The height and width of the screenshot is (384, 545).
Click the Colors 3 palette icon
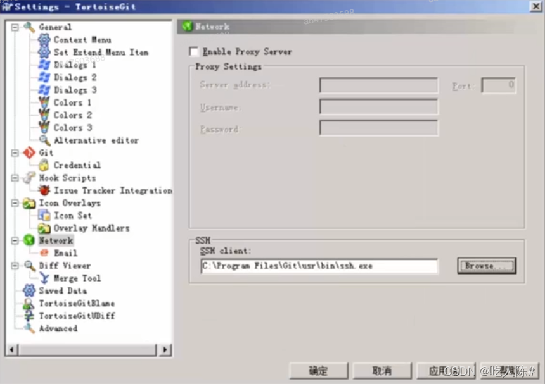[44, 127]
